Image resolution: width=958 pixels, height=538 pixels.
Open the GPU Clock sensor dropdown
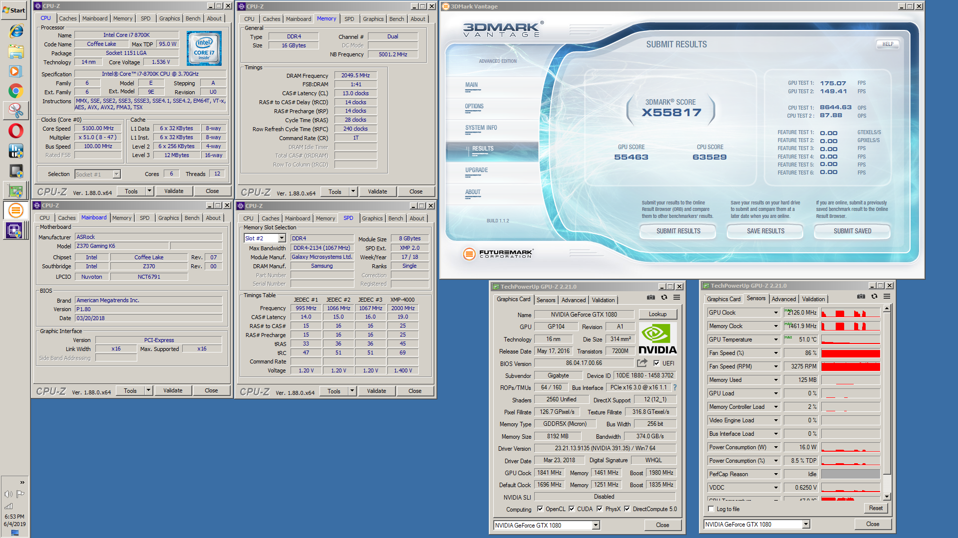(776, 313)
